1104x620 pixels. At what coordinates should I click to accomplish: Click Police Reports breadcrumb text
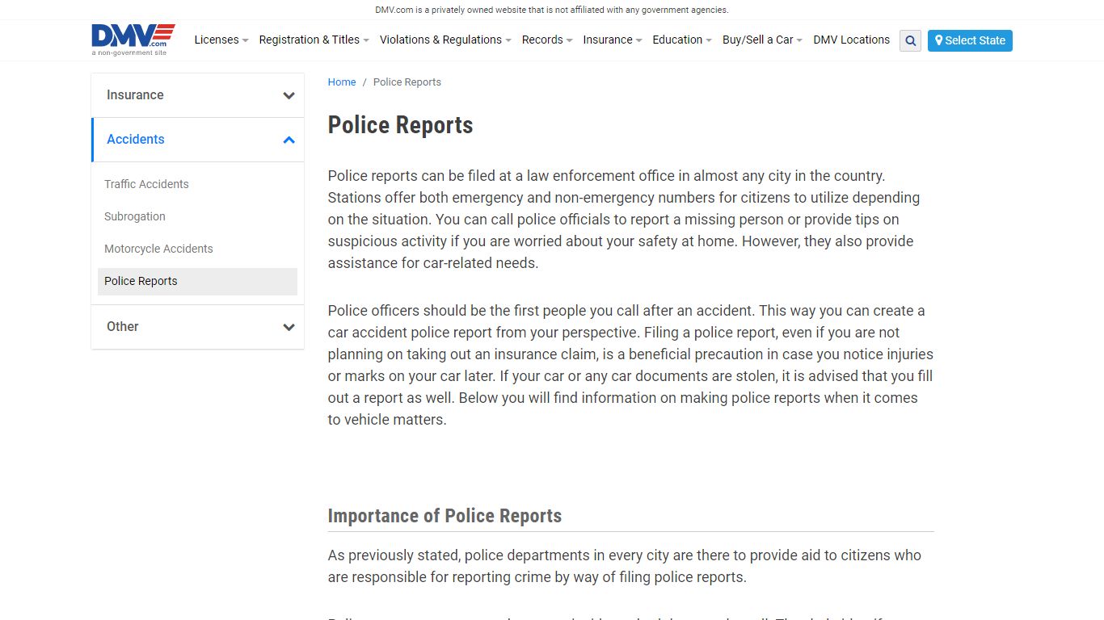tap(407, 82)
